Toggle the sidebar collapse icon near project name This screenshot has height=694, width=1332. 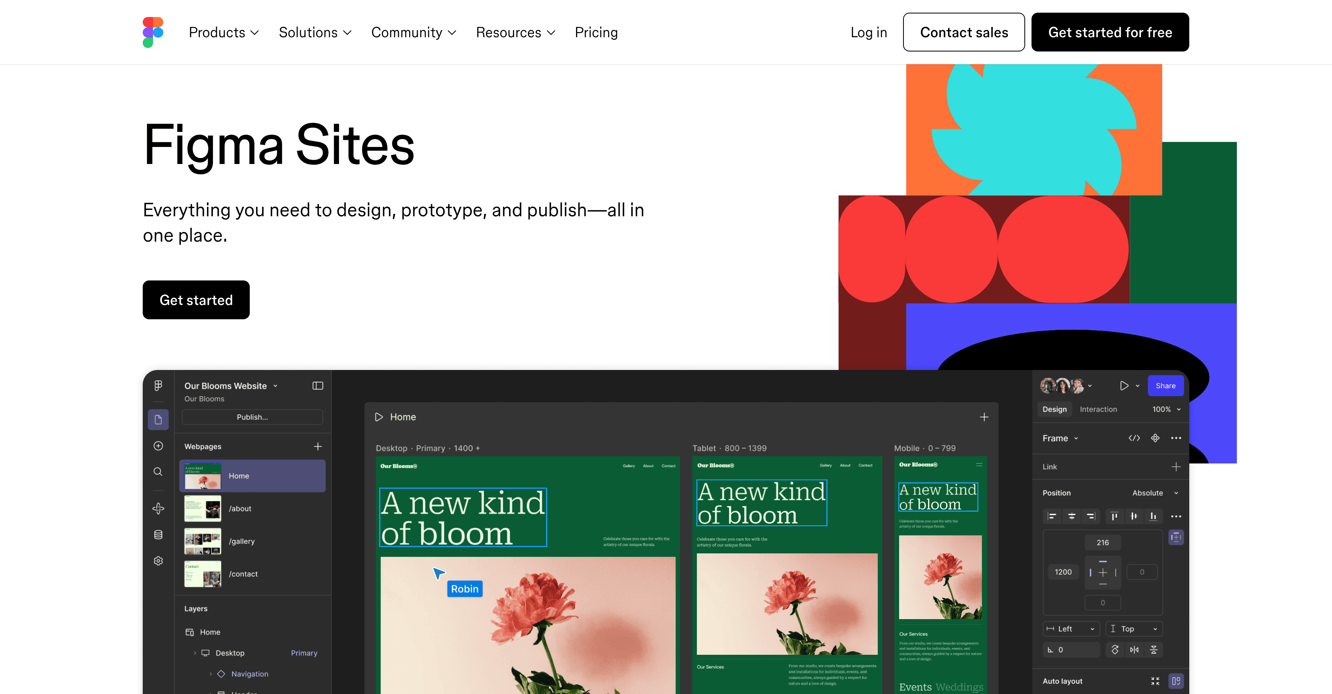[x=318, y=385]
